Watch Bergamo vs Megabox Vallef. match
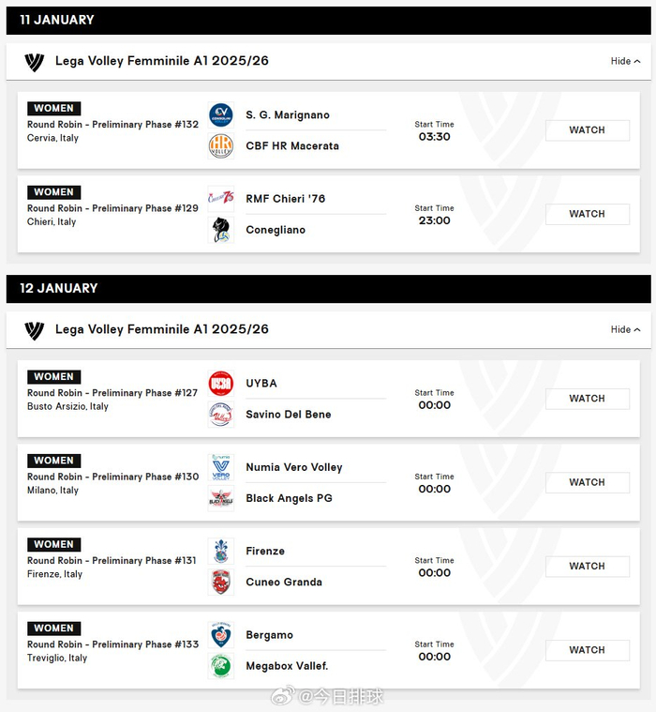The image size is (656, 712). 587,650
